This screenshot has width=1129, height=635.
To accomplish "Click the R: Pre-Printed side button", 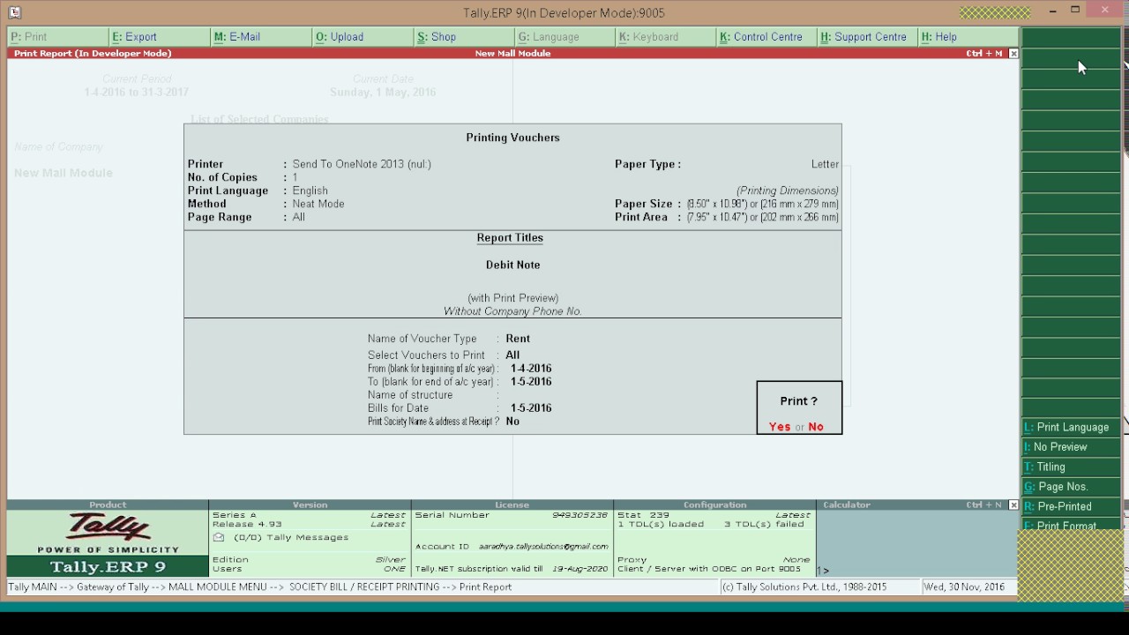I will [x=1071, y=507].
